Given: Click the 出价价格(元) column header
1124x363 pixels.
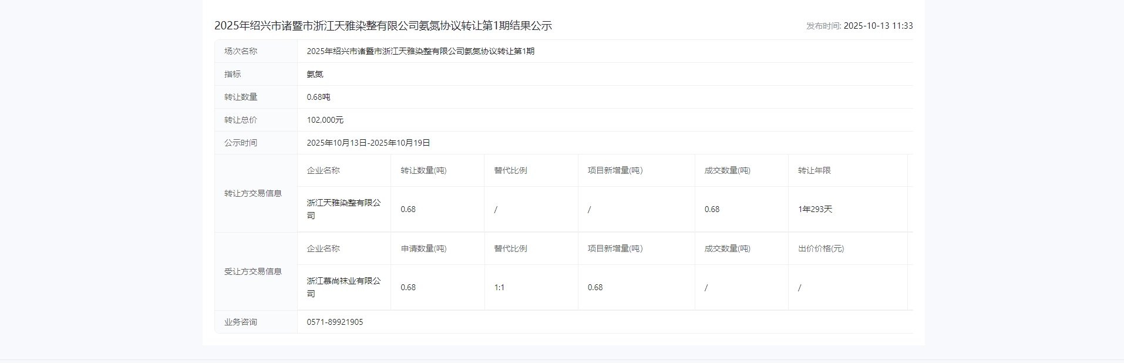Looking at the screenshot, I should coord(820,248).
